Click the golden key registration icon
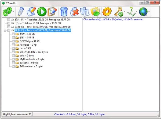This screenshot has width=161, height=119. [x=118, y=12]
